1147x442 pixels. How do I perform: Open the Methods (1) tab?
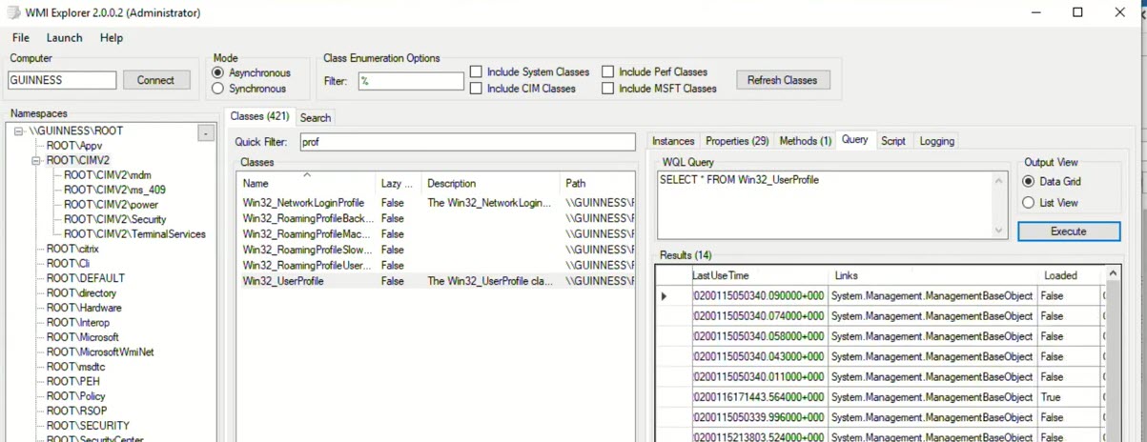(805, 141)
